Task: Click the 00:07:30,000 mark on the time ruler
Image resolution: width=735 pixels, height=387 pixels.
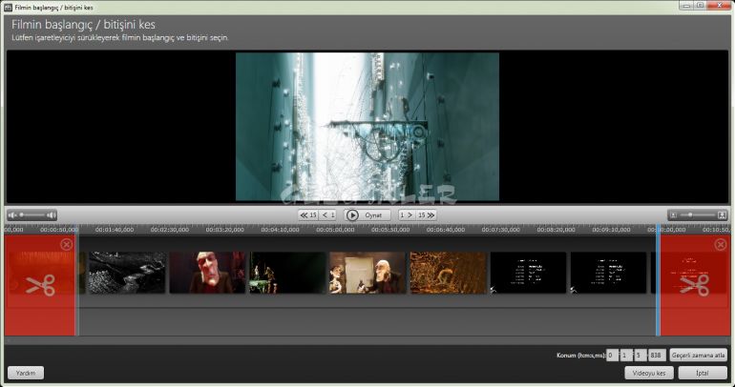Action: coord(500,230)
